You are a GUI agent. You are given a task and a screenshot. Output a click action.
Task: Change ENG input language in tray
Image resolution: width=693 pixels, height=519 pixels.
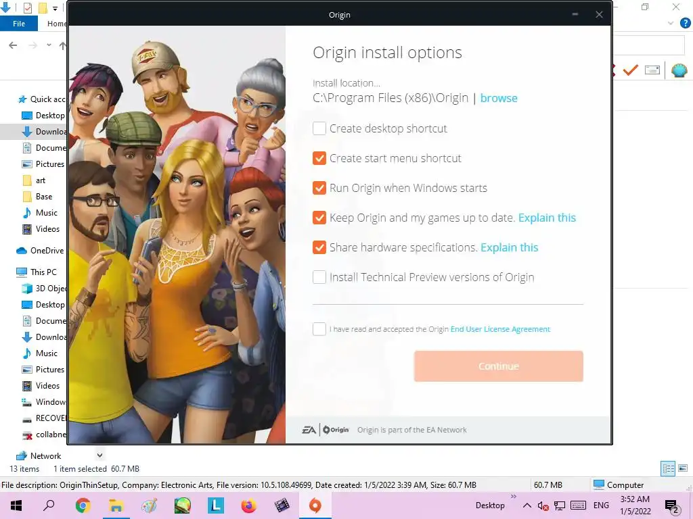(601, 505)
